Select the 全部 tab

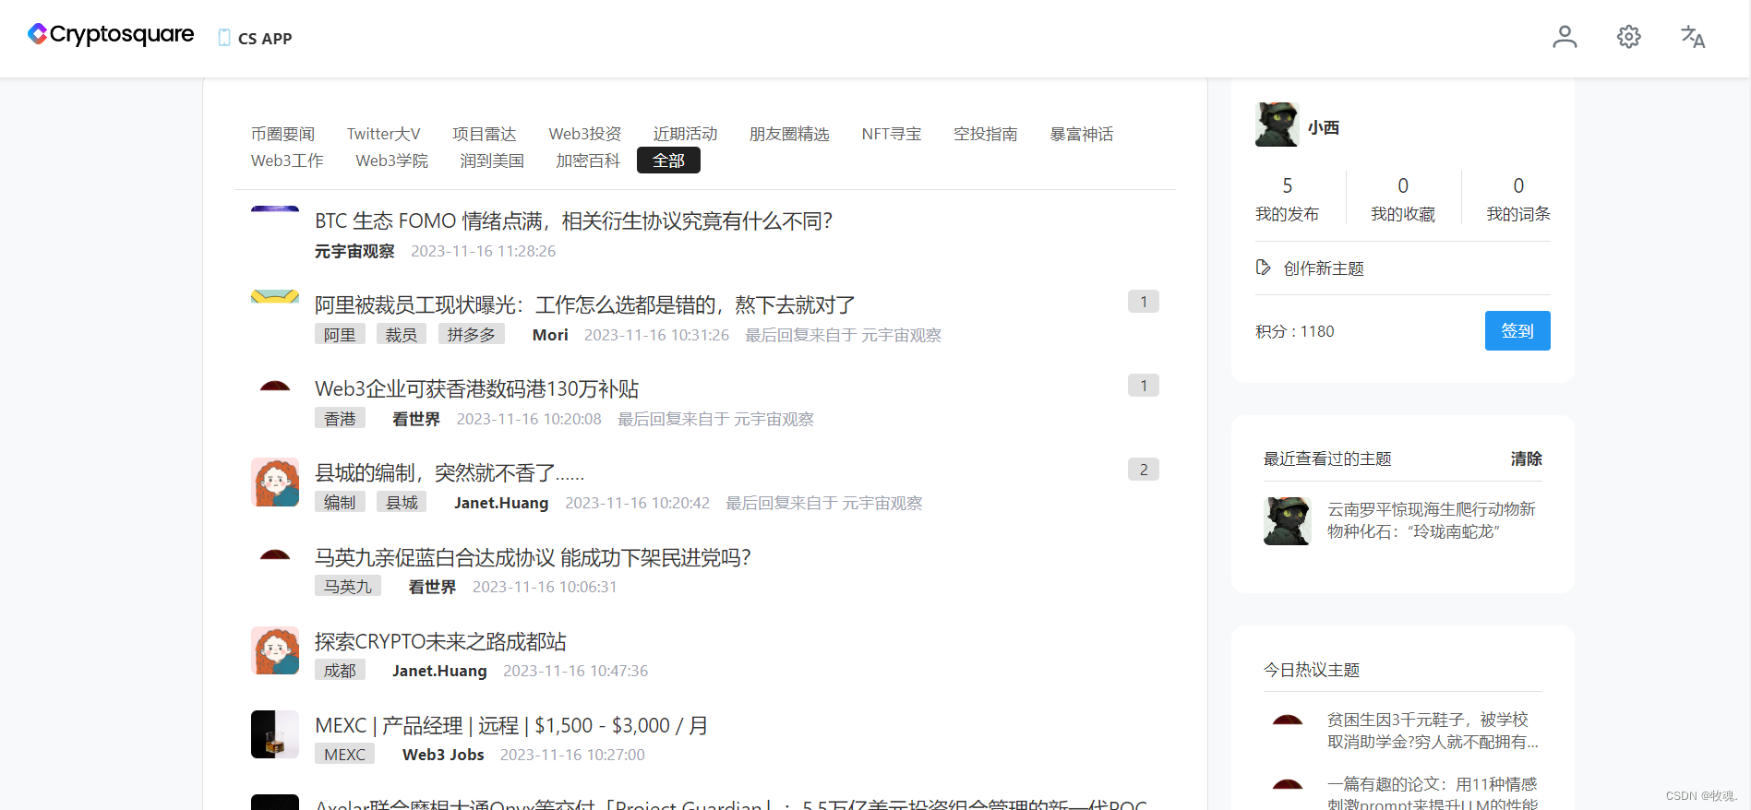click(668, 161)
